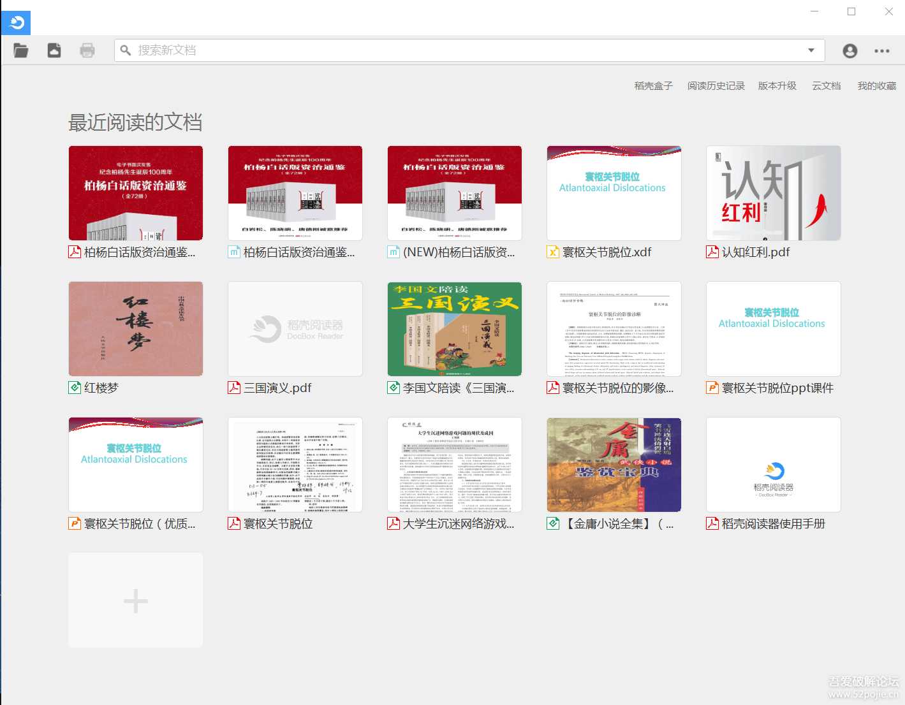Click the plus tile to add document
This screenshot has height=705, width=905.
[136, 600]
